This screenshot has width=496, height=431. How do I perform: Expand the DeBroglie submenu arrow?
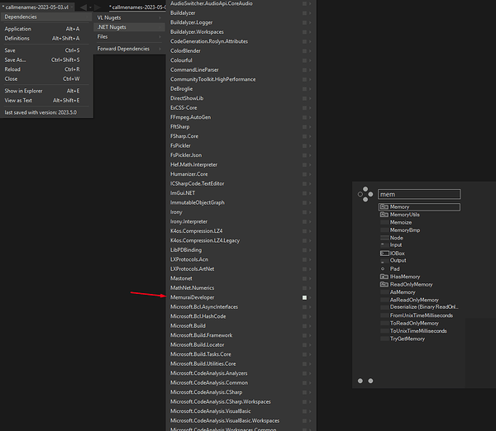pos(310,89)
